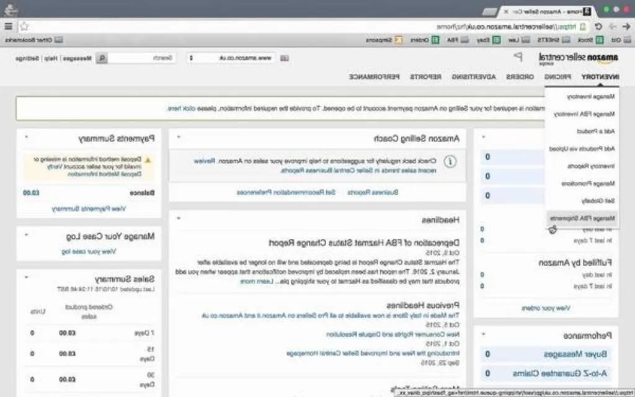The height and width of the screenshot is (397, 635).
Task: Click the browser back arrow
Action: 626,26
